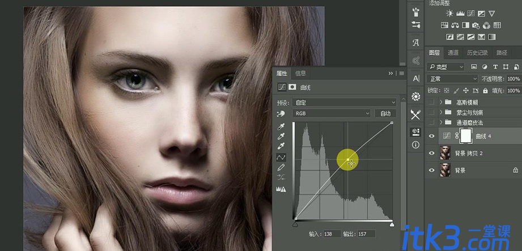
Task: Add a Posterize adjustment
Action: pos(460,37)
